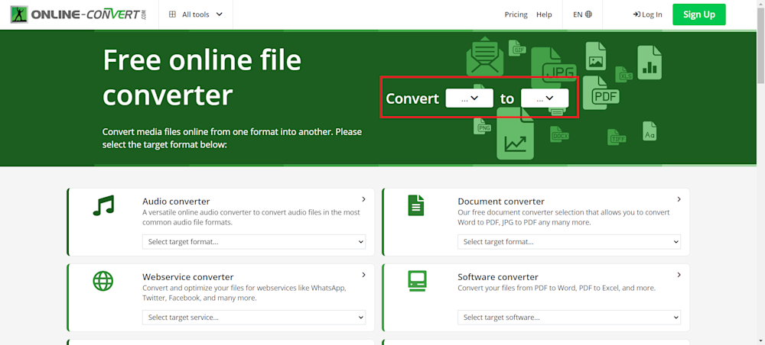765x345 pixels.
Task: Expand Audio converter target format select
Action: pyautogui.click(x=254, y=242)
